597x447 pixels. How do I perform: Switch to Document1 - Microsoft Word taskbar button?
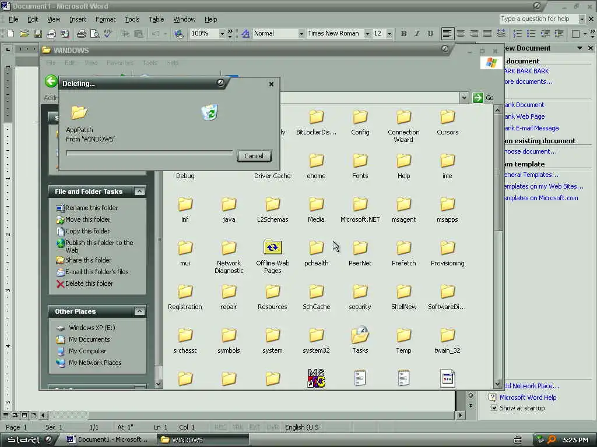tap(108, 440)
